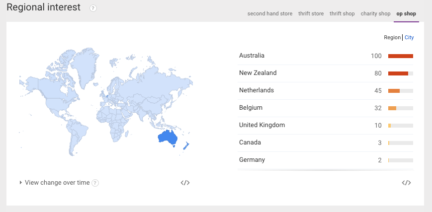Choose Germany in the region list

coord(252,160)
